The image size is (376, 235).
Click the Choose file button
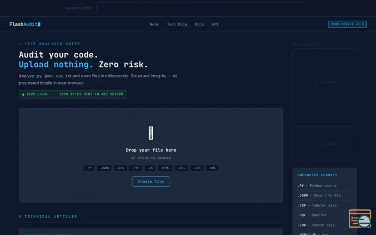[151, 181]
